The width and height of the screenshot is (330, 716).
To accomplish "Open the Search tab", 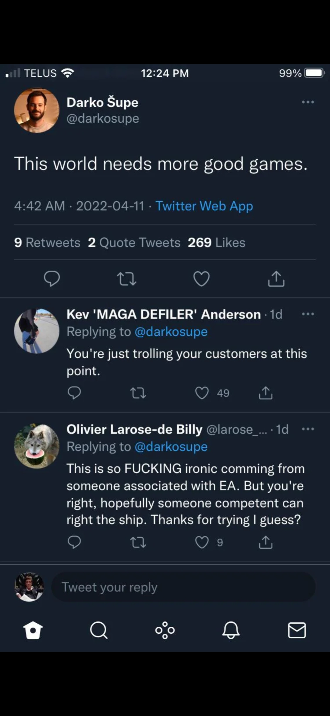I will click(x=99, y=630).
